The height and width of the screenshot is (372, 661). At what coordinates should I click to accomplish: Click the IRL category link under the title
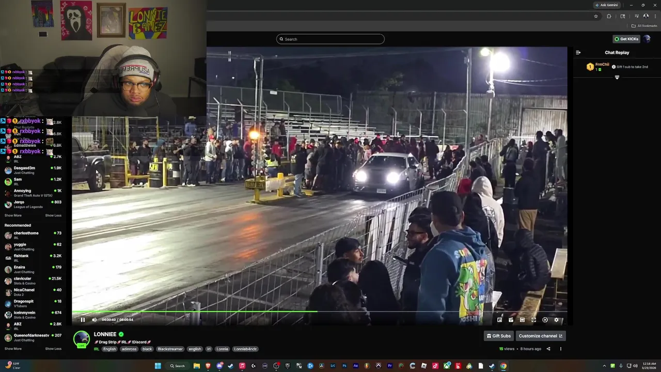[x=97, y=349]
